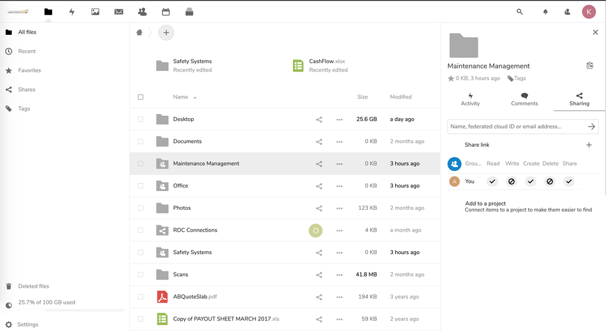Toggle the select all files checkbox

[141, 97]
